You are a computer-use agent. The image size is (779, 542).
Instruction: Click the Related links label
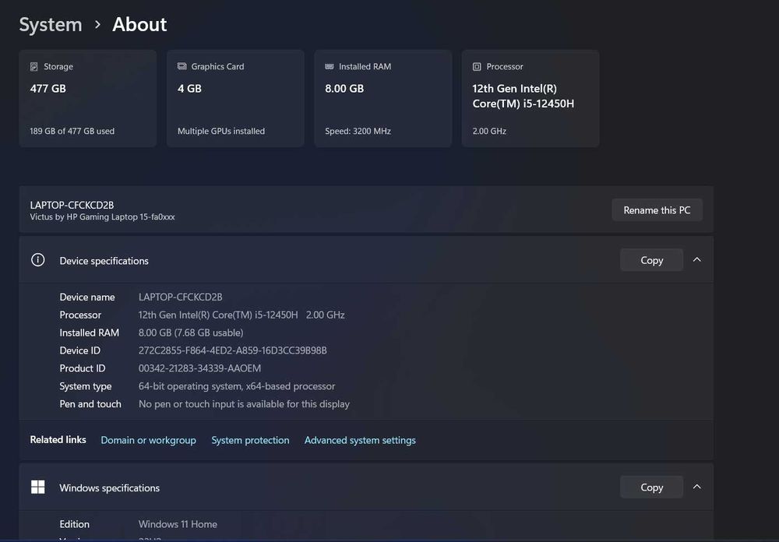pyautogui.click(x=58, y=440)
